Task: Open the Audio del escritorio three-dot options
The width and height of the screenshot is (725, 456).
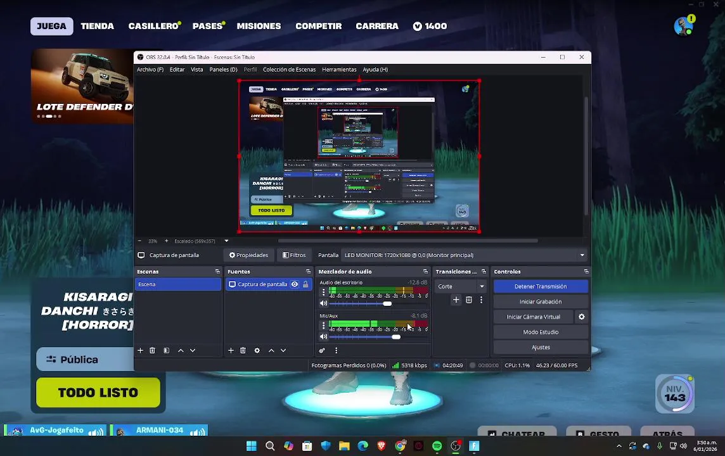Action: click(x=323, y=292)
